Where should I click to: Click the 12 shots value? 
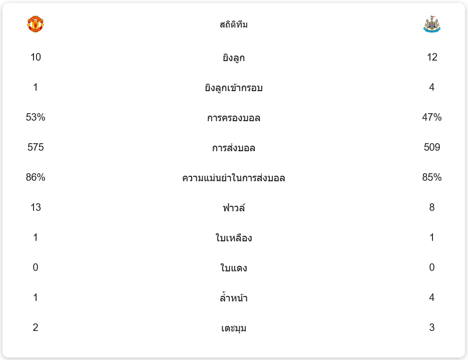click(x=432, y=57)
